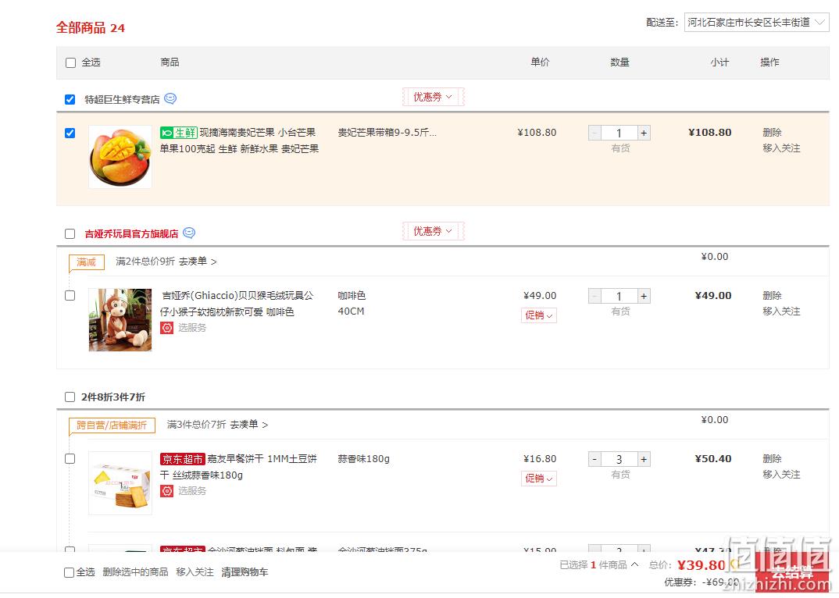Screen dimensions: 839x598
Task: Decrease mango quantity with minus button
Action: click(x=594, y=133)
